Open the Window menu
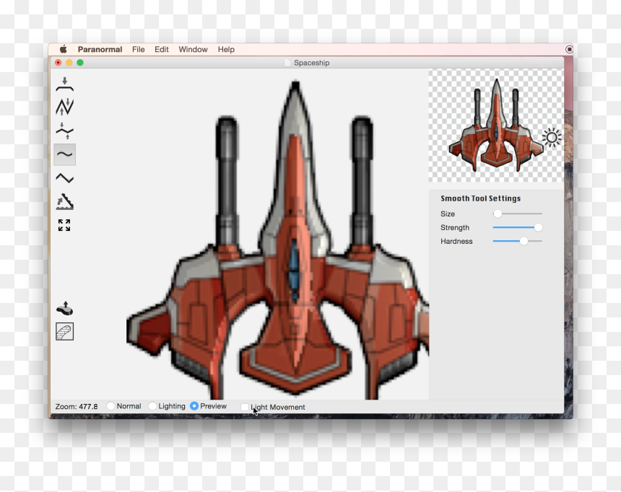 [193, 50]
